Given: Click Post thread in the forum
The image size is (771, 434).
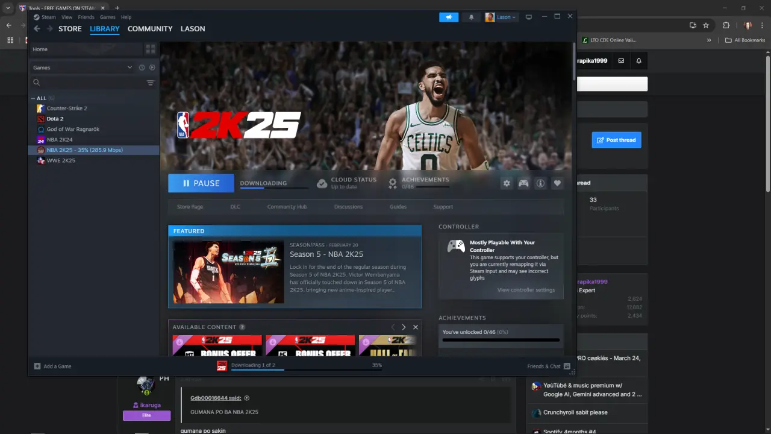Looking at the screenshot, I should (x=616, y=140).
